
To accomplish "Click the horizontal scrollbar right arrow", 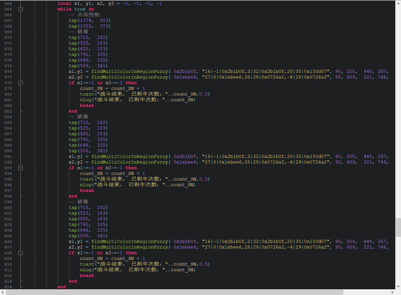I will pos(392,292).
